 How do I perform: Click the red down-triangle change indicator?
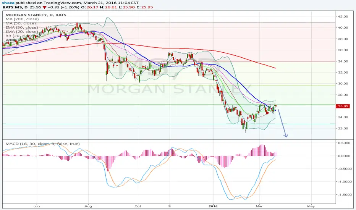click(44, 8)
